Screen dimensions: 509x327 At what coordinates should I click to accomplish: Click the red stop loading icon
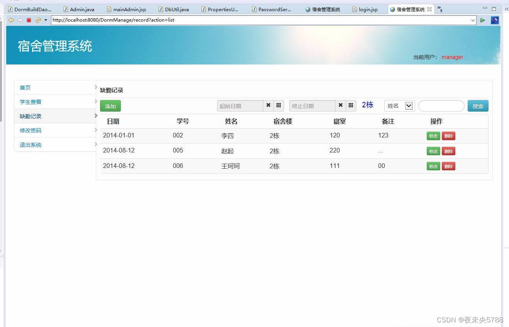pyautogui.click(x=28, y=20)
